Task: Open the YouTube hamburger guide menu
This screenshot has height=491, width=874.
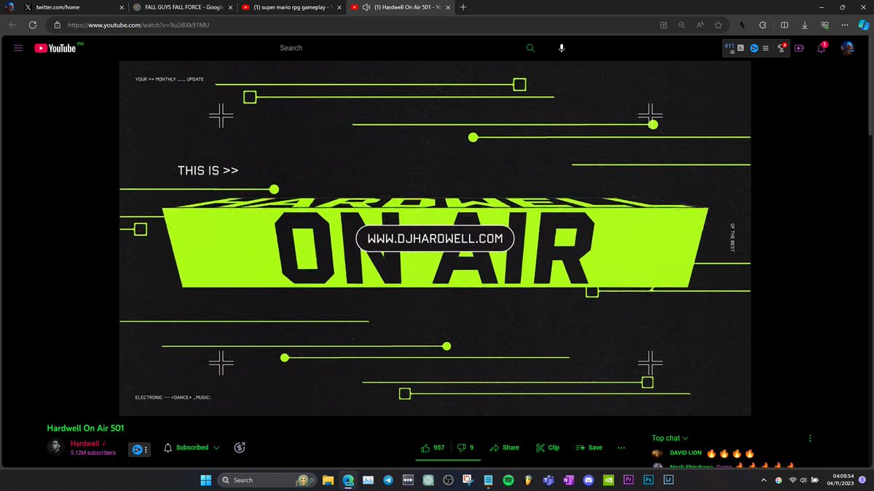Action: pos(18,48)
